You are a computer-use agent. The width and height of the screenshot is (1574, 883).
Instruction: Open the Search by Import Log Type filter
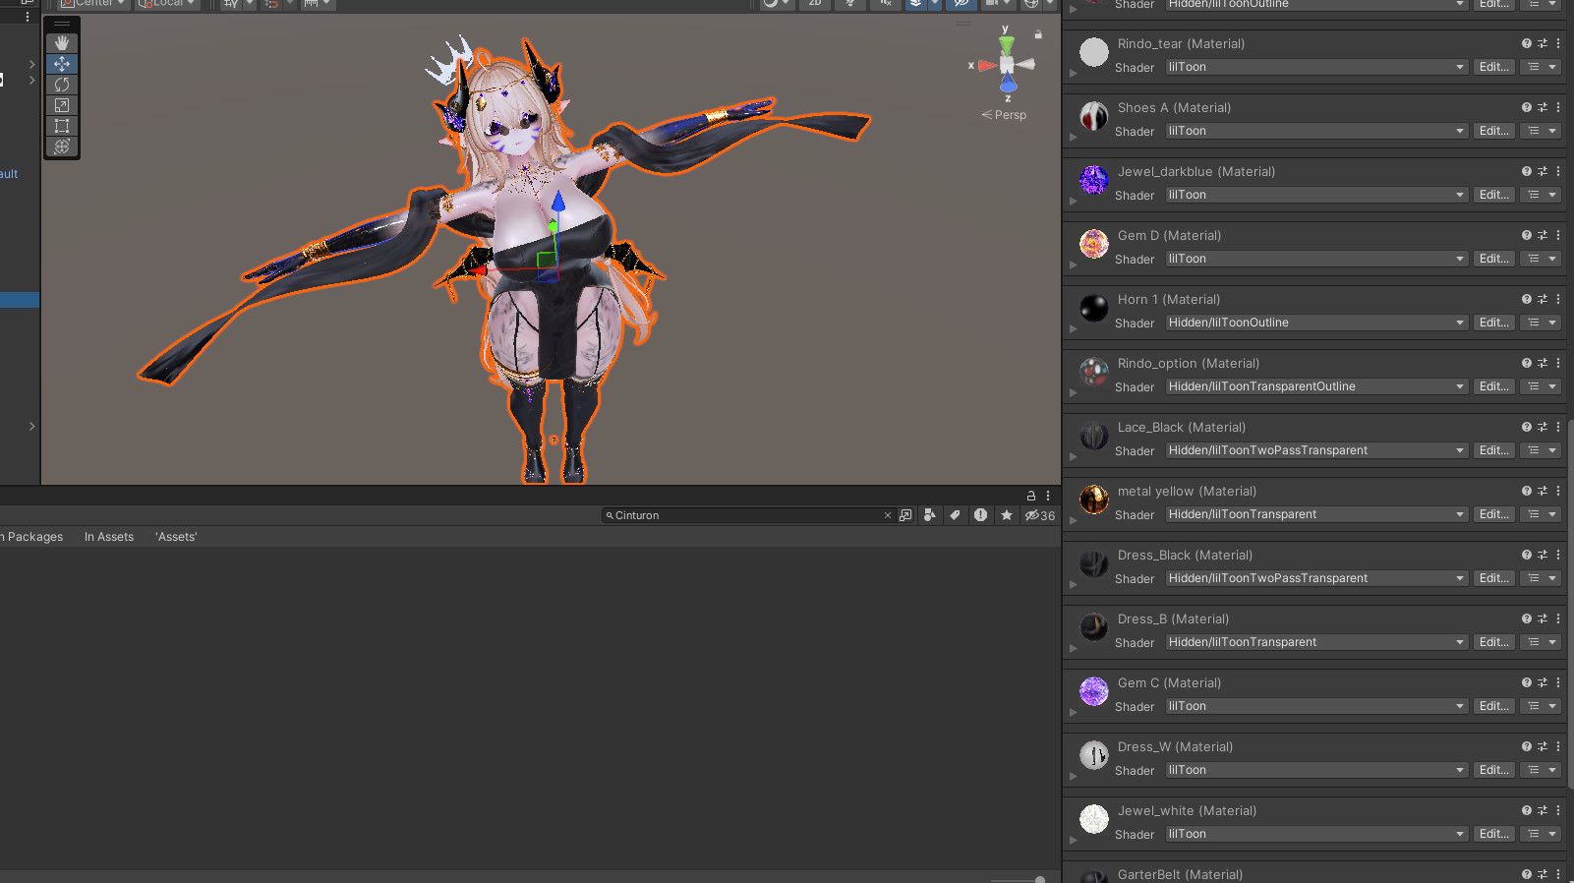click(980, 515)
